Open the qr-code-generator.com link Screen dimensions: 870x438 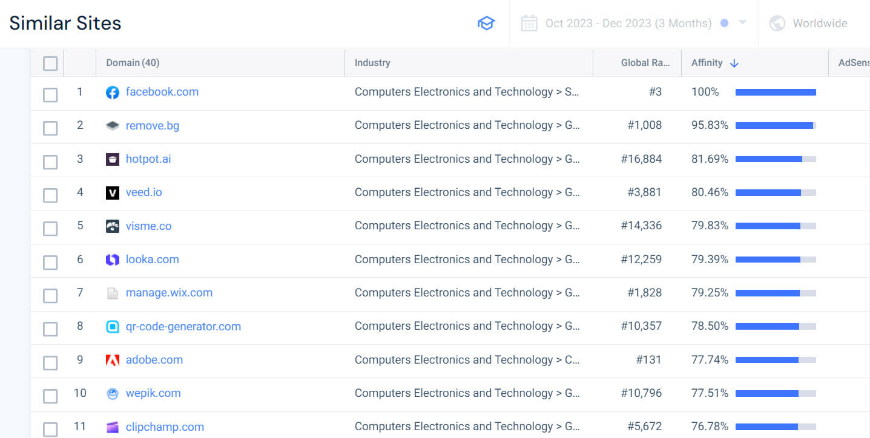coord(183,326)
